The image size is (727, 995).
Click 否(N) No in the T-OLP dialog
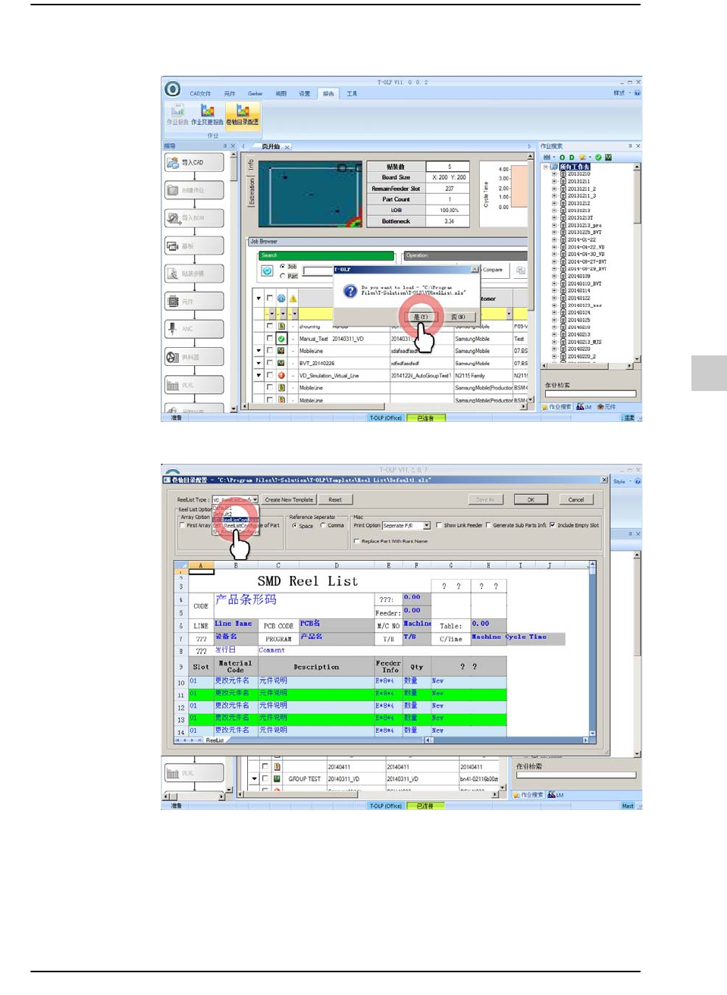pos(459,317)
